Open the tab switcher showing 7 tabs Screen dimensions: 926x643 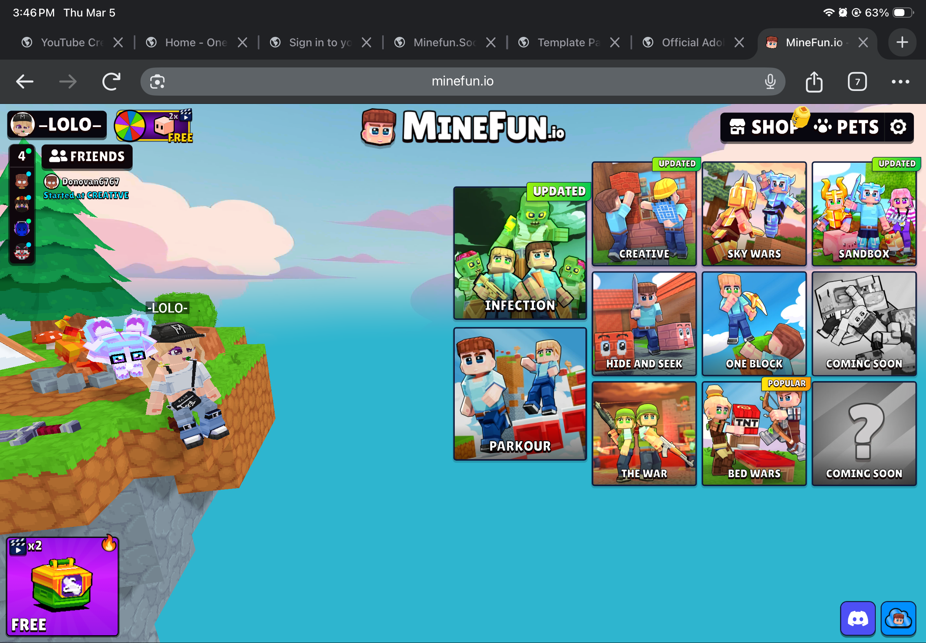pyautogui.click(x=857, y=82)
